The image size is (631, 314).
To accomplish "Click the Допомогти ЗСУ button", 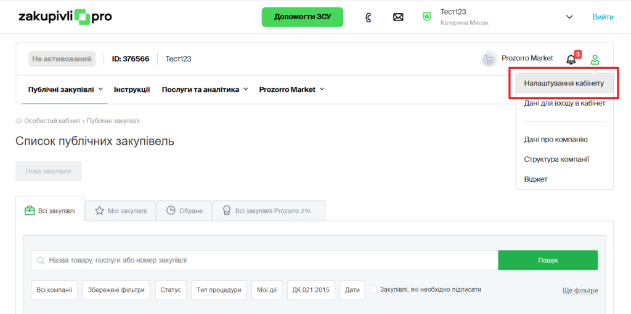I will [303, 17].
